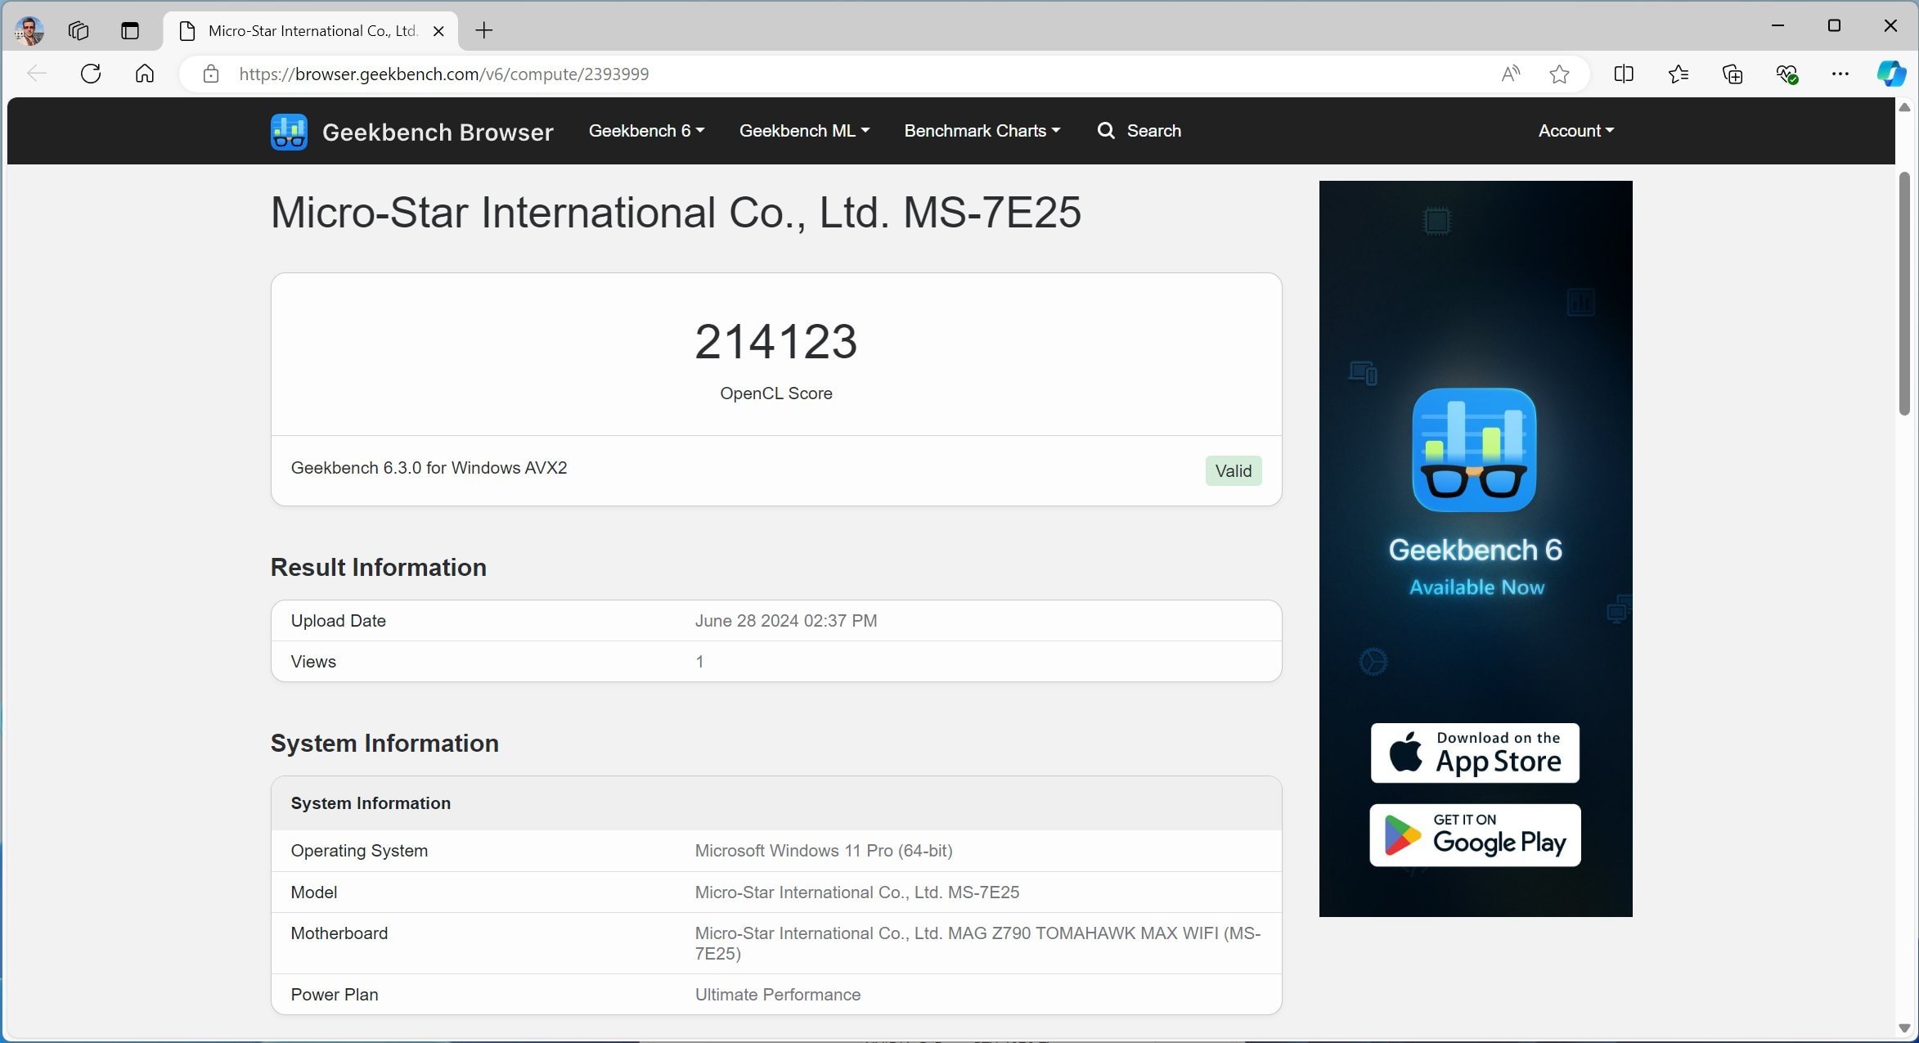Maximize the browser window

[x=1834, y=26]
